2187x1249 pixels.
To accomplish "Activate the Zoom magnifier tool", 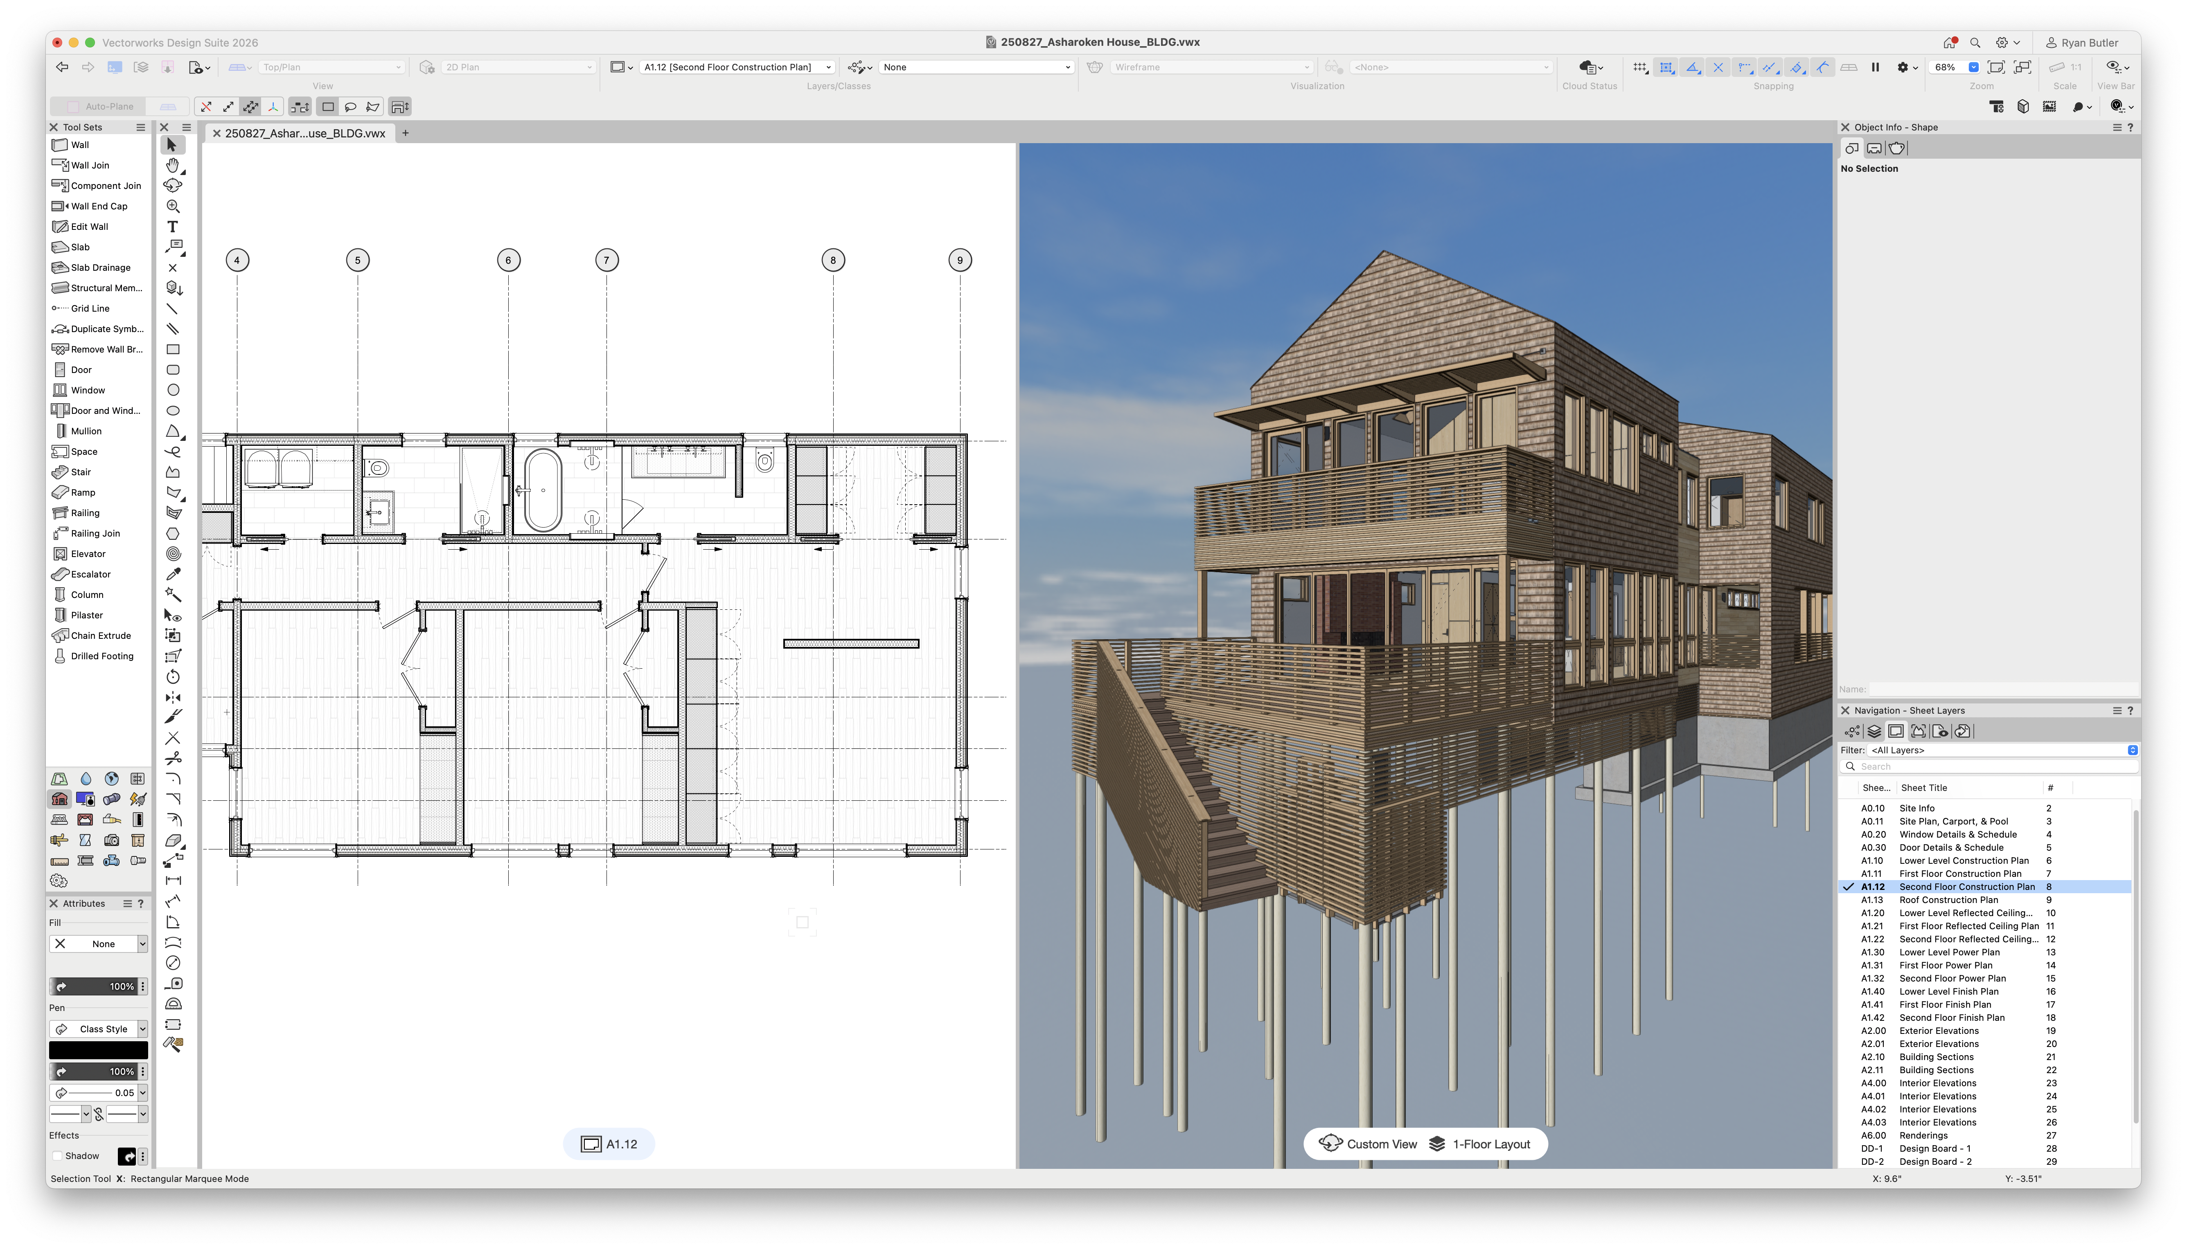I will point(174,206).
